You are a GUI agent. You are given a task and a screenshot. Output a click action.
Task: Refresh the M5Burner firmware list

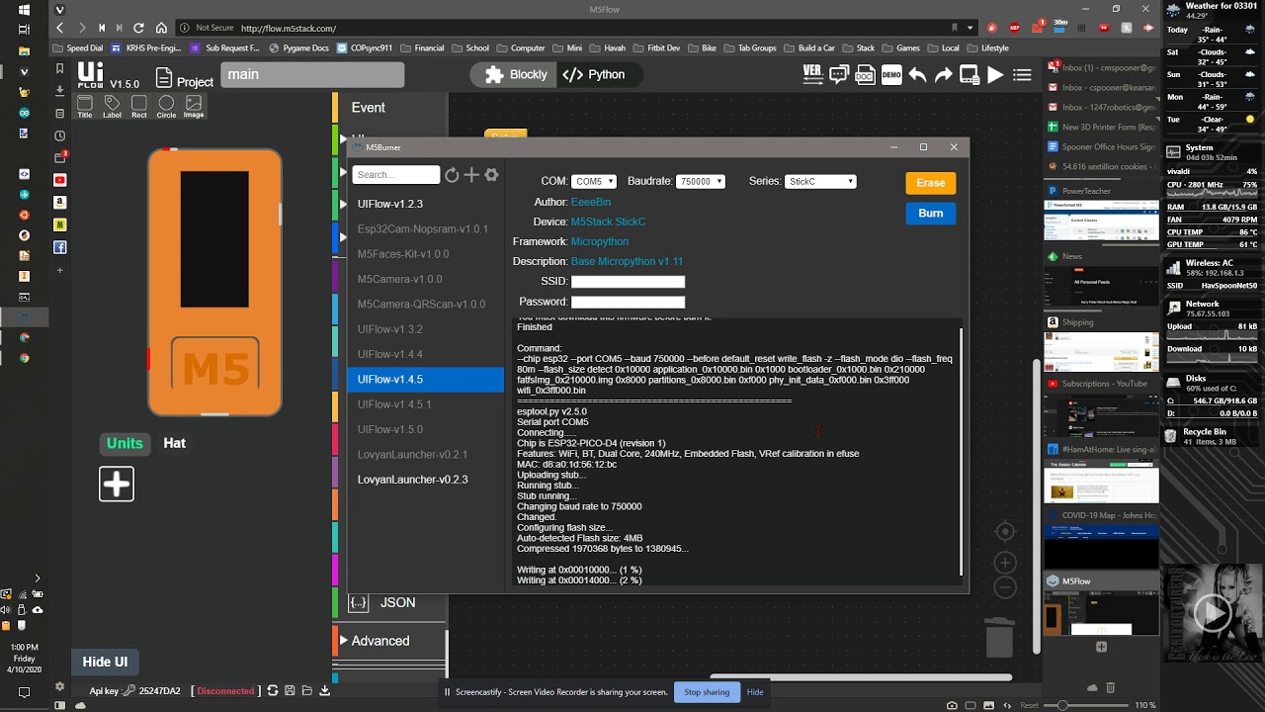point(452,175)
